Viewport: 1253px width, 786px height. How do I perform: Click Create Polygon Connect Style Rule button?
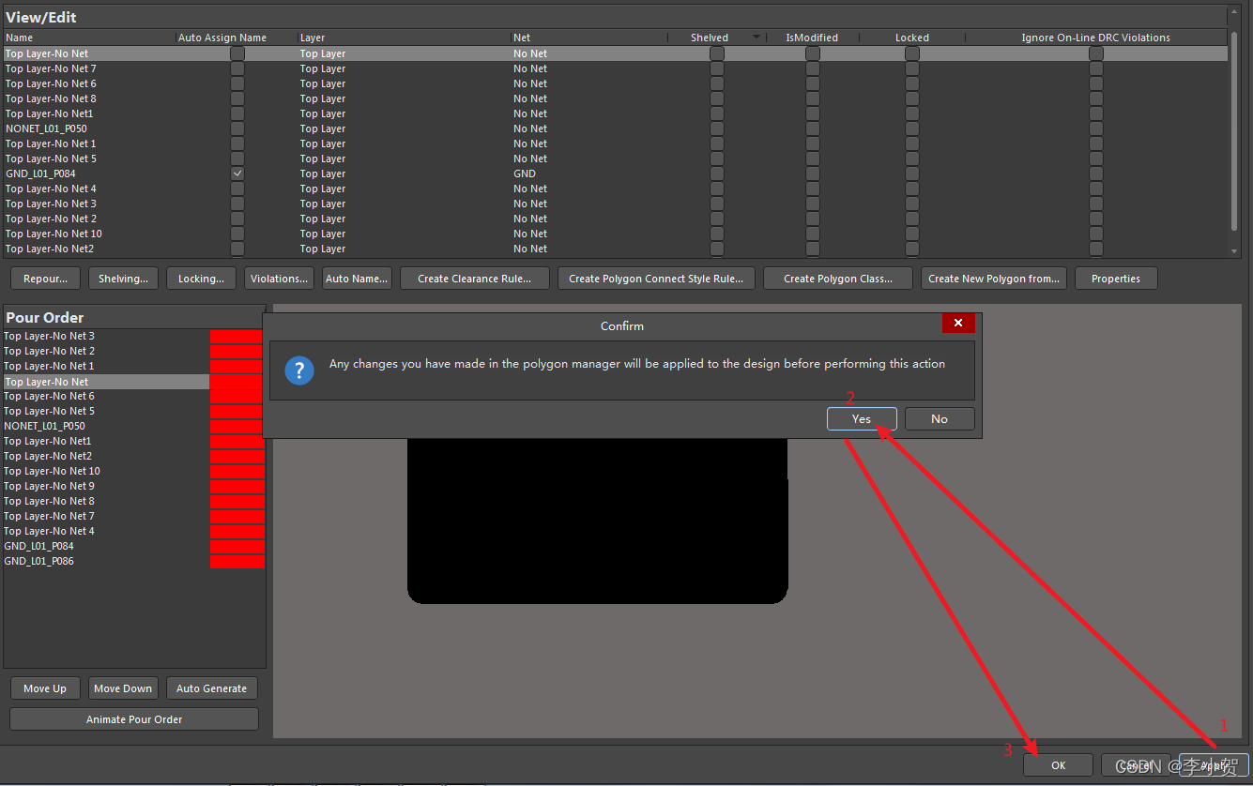656,279
